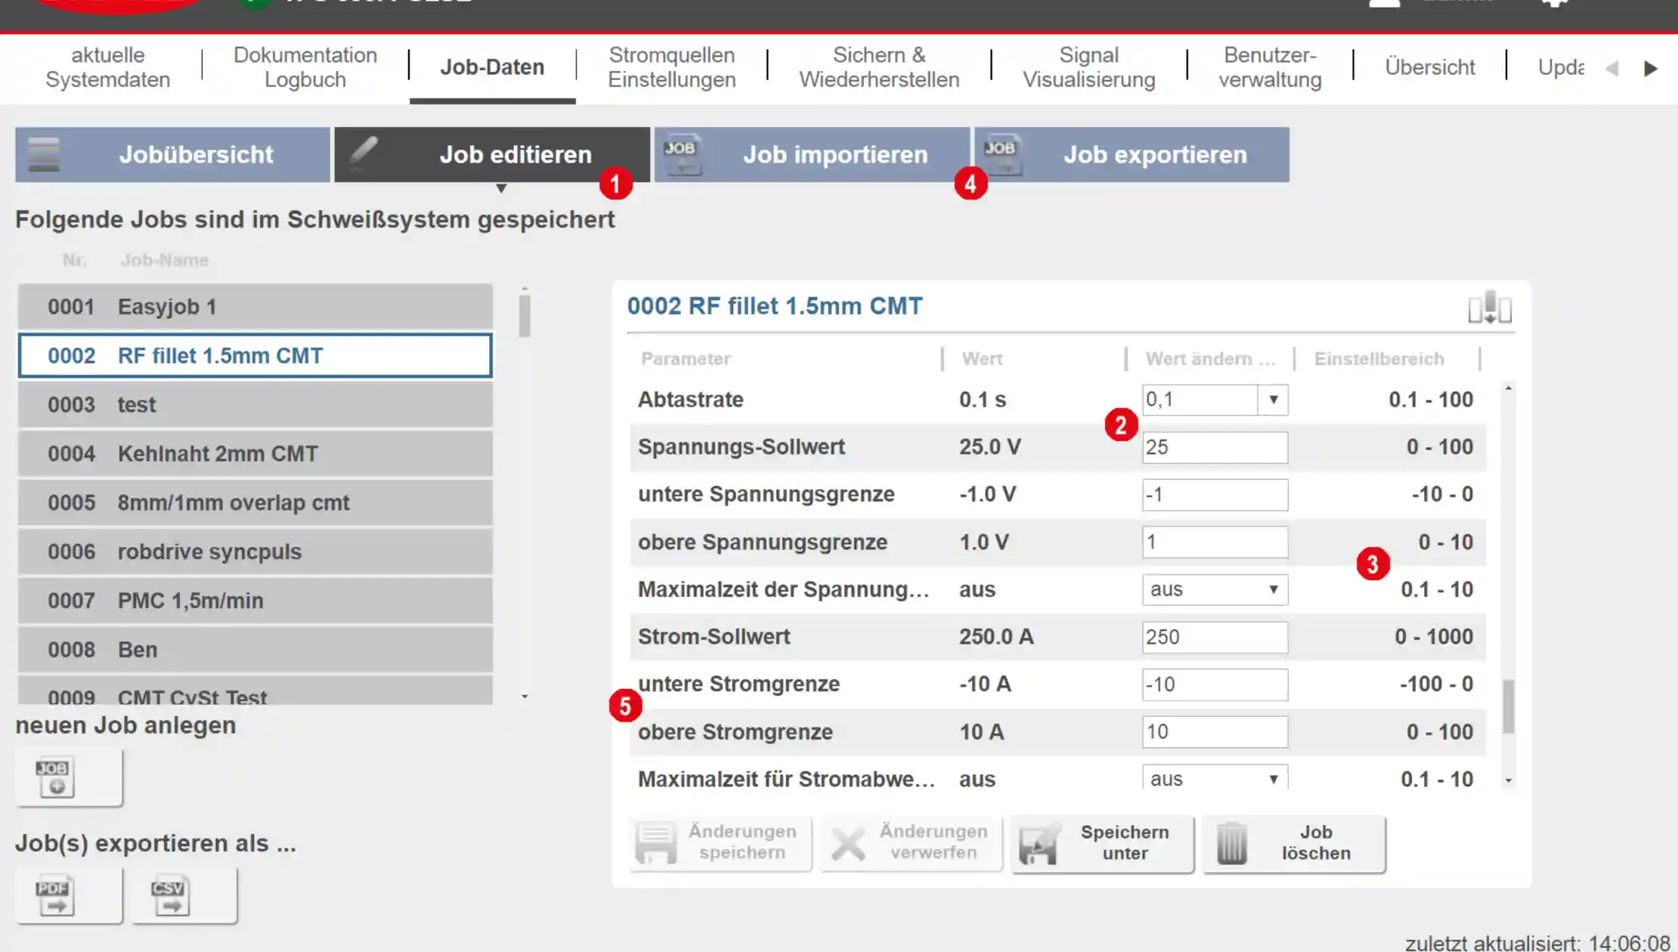This screenshot has width=1678, height=952.
Task: Click the job list scrollbar thumb
Action: (x=525, y=316)
